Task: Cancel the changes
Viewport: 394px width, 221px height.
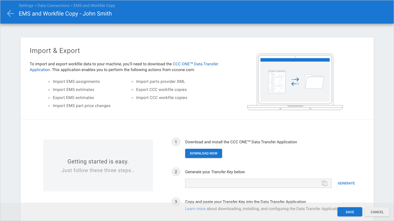Action: tap(377, 212)
